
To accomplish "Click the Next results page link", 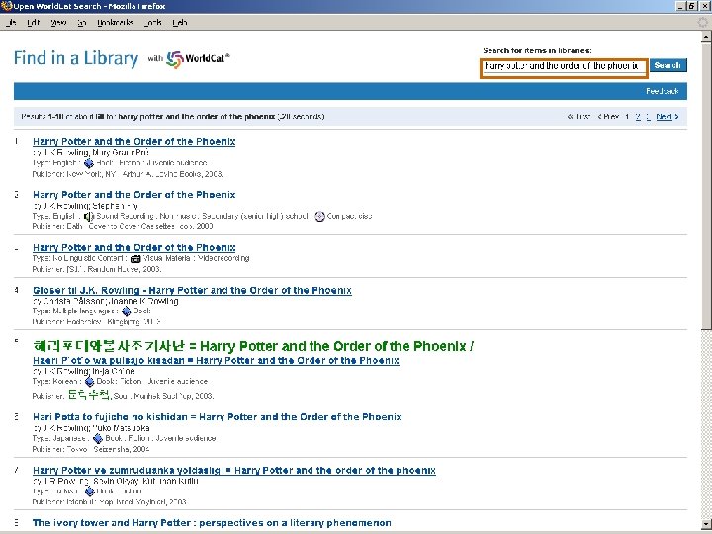I will coord(667,117).
